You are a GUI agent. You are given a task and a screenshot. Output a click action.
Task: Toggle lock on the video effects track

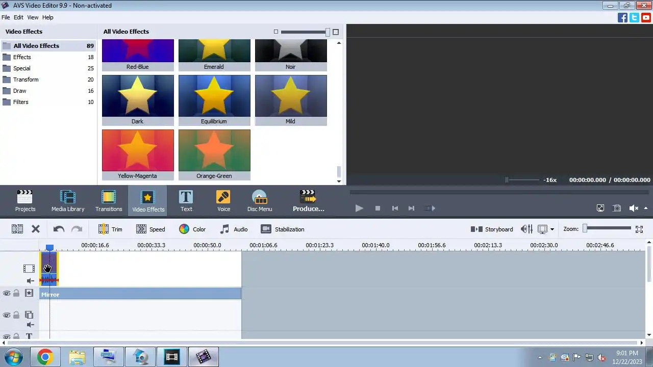16,293
